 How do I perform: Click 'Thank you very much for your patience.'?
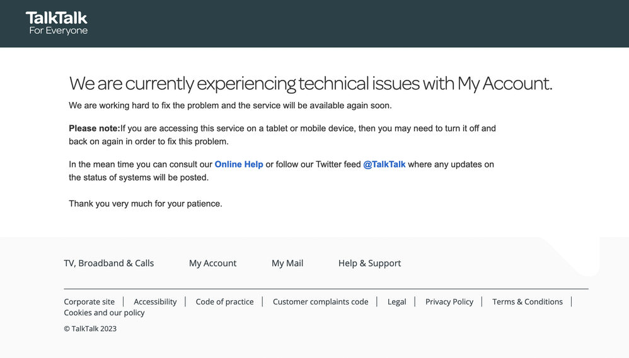pyautogui.click(x=145, y=203)
